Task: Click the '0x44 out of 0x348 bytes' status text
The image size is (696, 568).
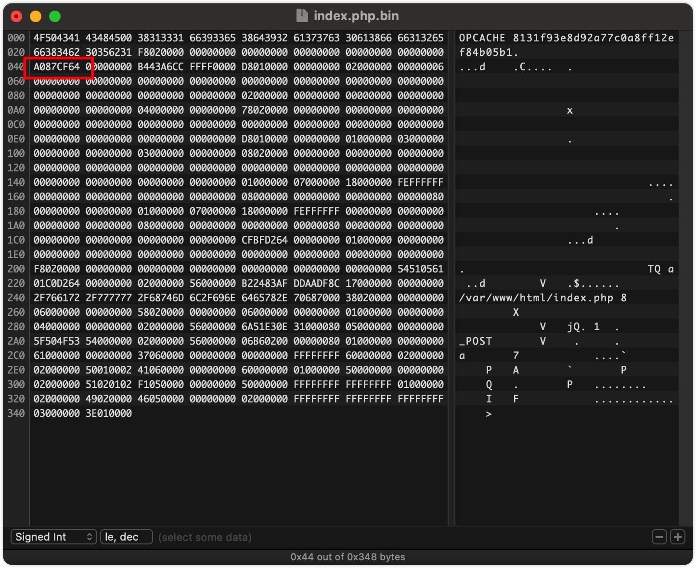Action: (348, 557)
